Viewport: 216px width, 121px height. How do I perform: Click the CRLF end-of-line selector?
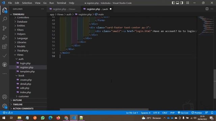[x=165, y=113]
